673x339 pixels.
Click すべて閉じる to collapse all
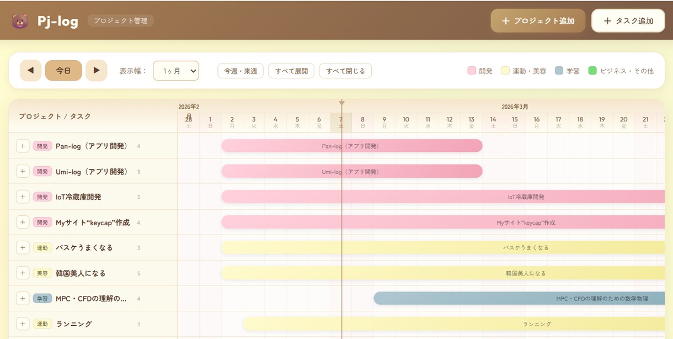345,71
